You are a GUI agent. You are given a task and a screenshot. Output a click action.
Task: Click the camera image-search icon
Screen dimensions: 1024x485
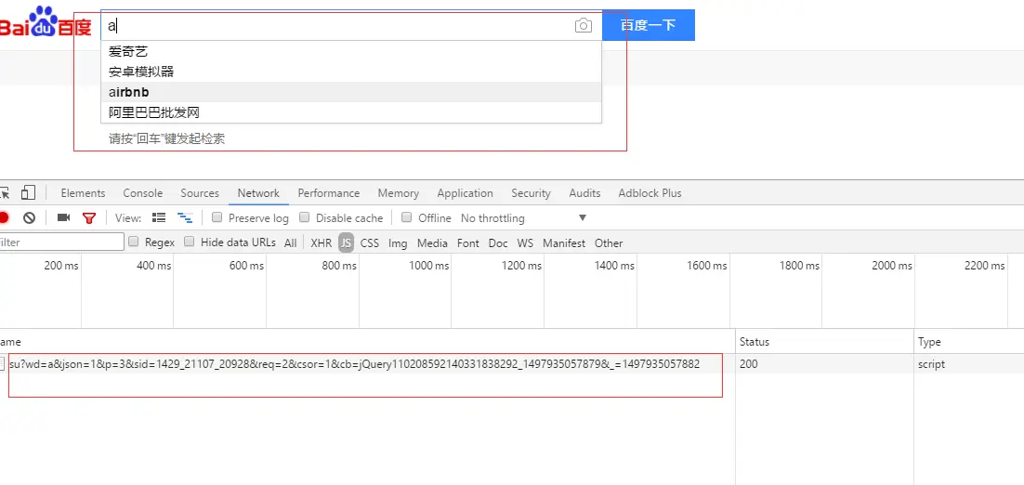pyautogui.click(x=584, y=25)
